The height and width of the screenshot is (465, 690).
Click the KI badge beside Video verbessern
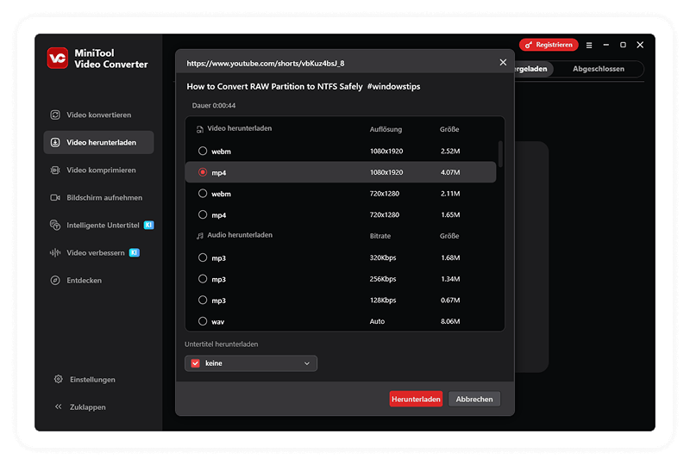pyautogui.click(x=134, y=252)
